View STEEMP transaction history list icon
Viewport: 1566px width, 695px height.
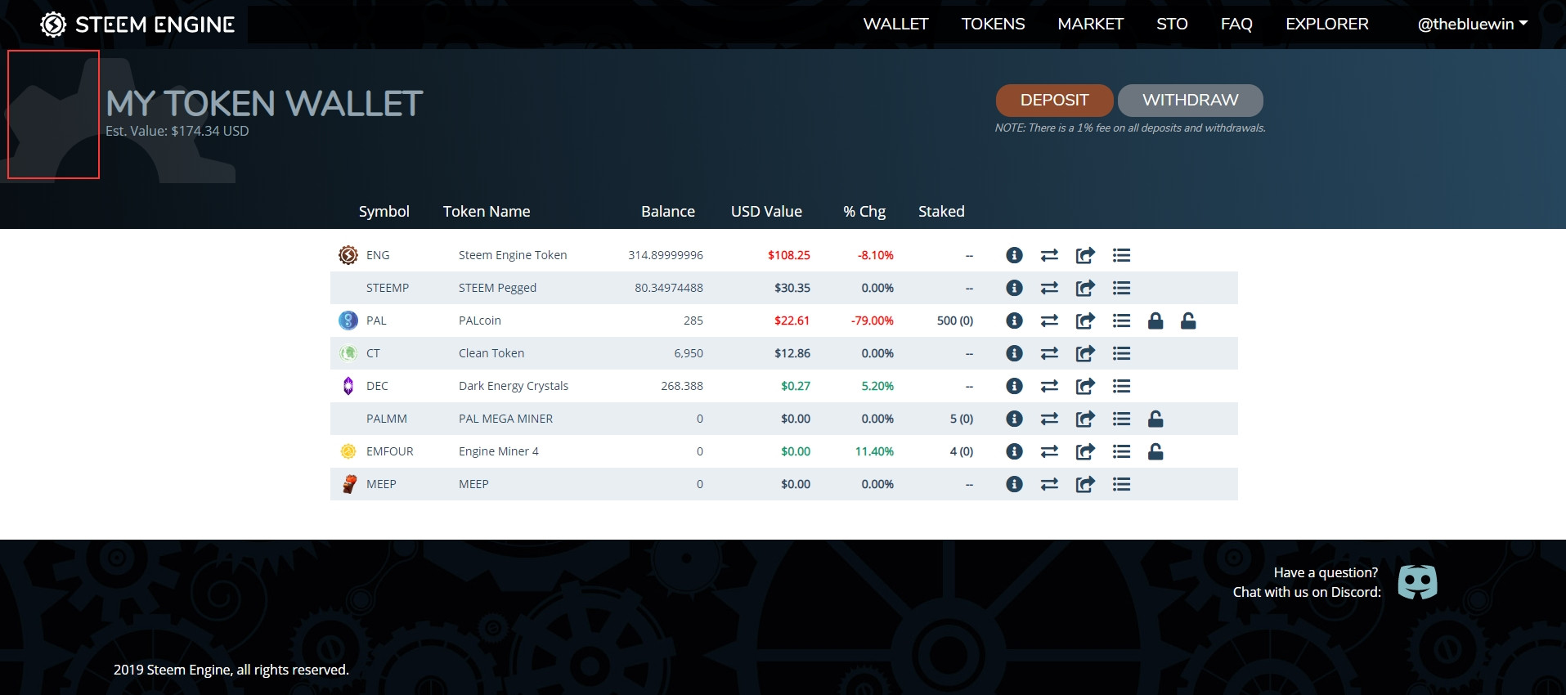[x=1121, y=288]
